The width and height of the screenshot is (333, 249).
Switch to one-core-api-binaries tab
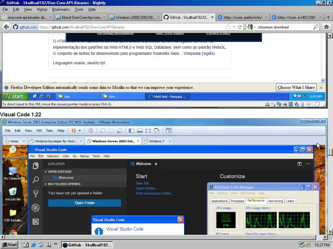coord(27,18)
